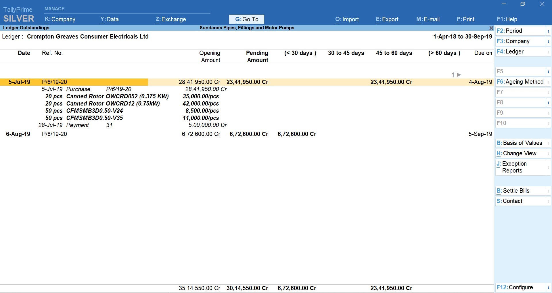The image size is (552, 293).
Task: Click CFMSMB3D0.50-V24 item line
Action: tap(95, 111)
